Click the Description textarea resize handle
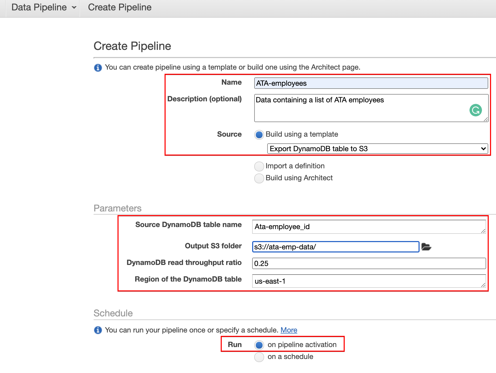Image resolution: width=496 pixels, height=373 pixels. point(486,119)
